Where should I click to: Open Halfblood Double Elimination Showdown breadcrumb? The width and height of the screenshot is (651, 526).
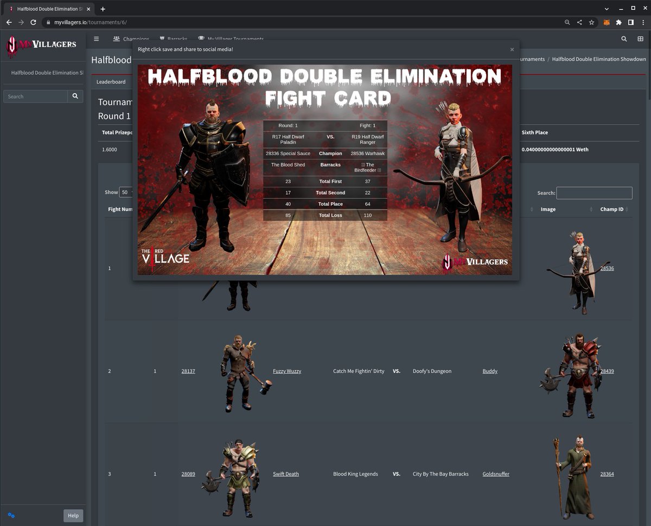pyautogui.click(x=599, y=59)
